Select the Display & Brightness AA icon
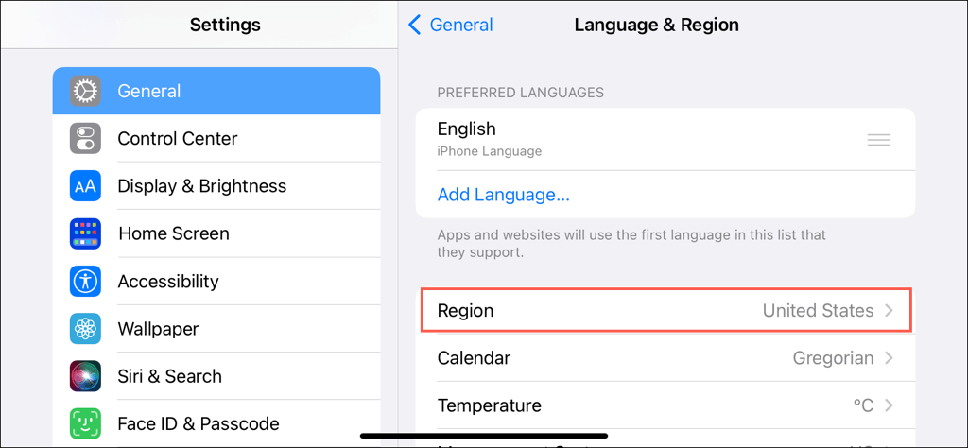This screenshot has width=968, height=448. pyautogui.click(x=85, y=186)
